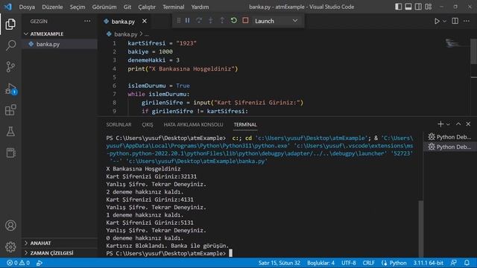Open the Testing flask view
Image resolution: width=477 pixels, height=268 pixels.
tap(10, 131)
